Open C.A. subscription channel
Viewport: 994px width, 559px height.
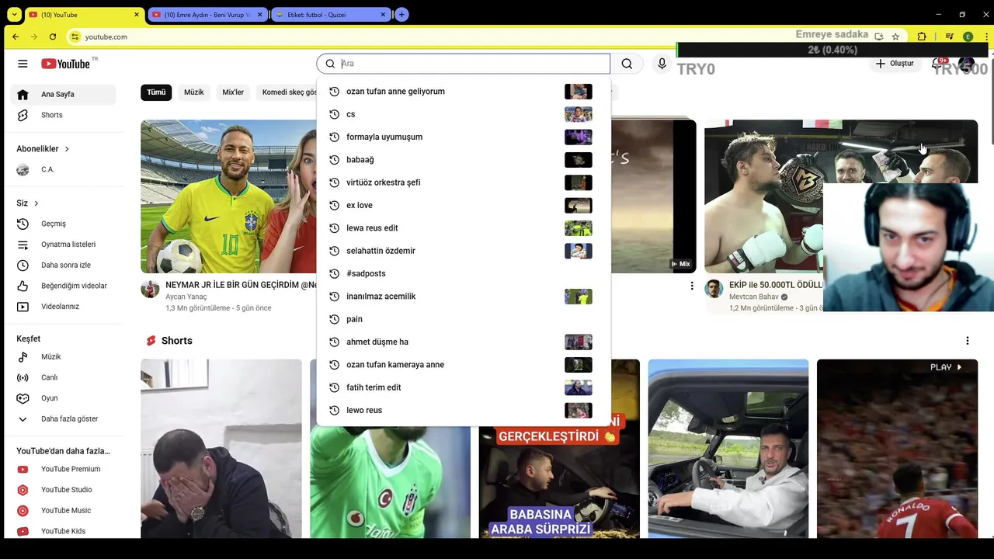coord(63,169)
